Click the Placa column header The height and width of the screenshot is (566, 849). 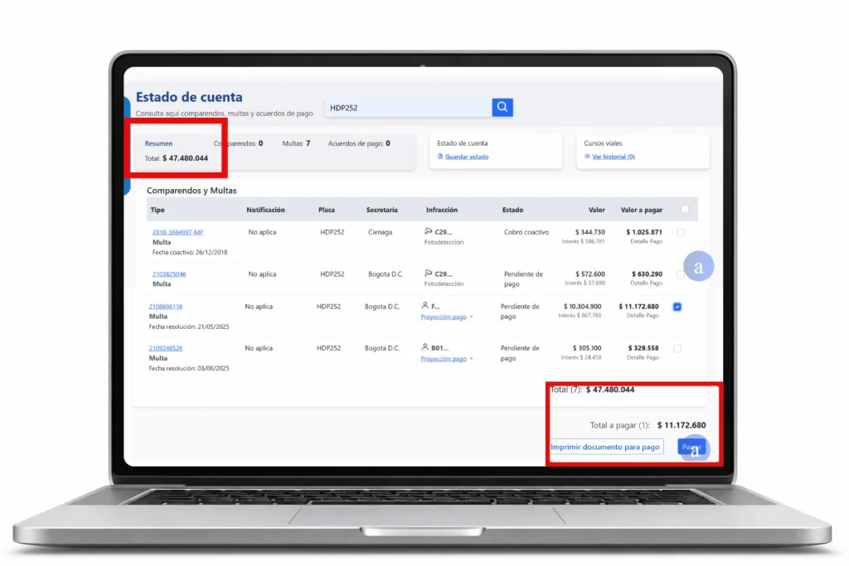point(327,210)
